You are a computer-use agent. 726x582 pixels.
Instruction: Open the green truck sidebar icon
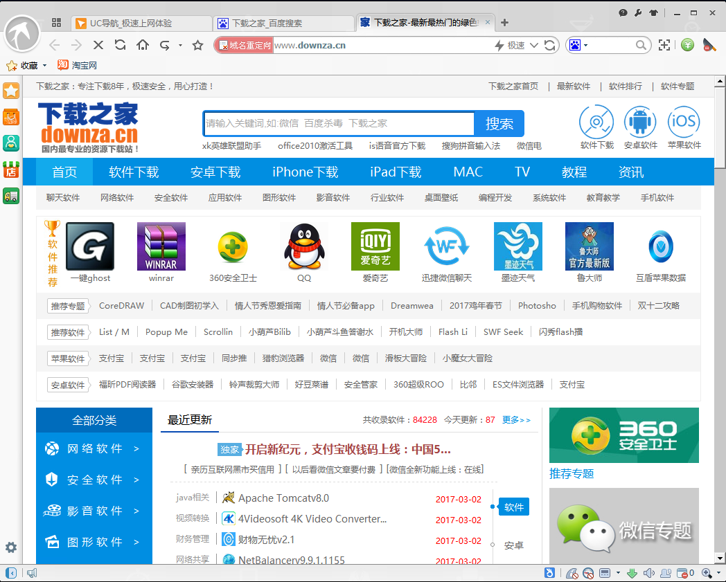click(x=11, y=196)
